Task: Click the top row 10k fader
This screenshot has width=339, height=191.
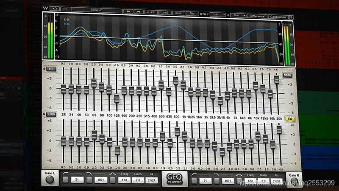Action: coord(256,86)
